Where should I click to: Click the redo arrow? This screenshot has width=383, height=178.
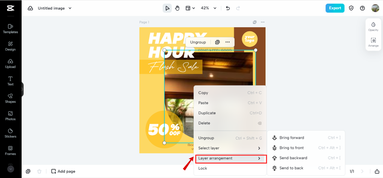point(238,8)
